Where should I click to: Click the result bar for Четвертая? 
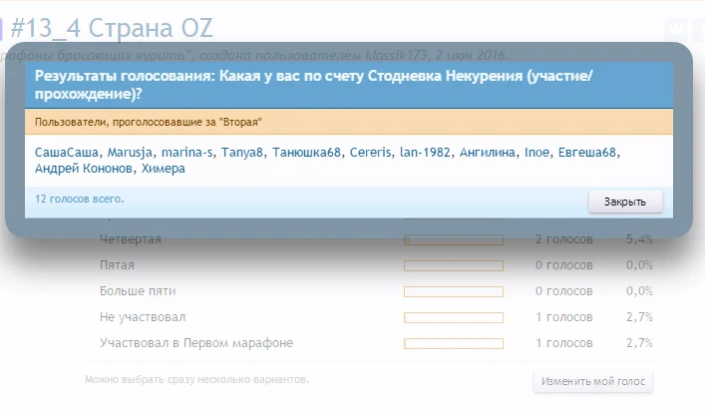pos(453,239)
